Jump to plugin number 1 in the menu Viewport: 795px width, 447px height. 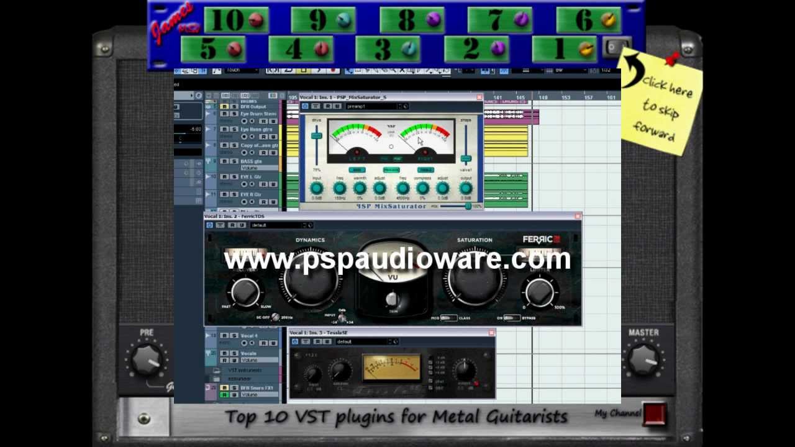[x=565, y=48]
